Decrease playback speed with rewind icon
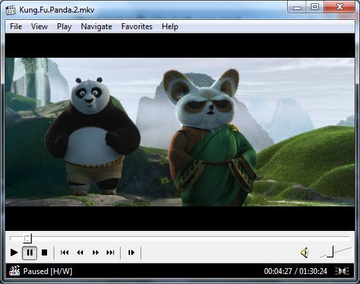This screenshot has width=360, height=284. tap(80, 253)
